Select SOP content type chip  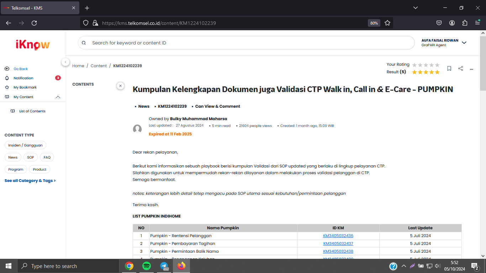pos(31,157)
